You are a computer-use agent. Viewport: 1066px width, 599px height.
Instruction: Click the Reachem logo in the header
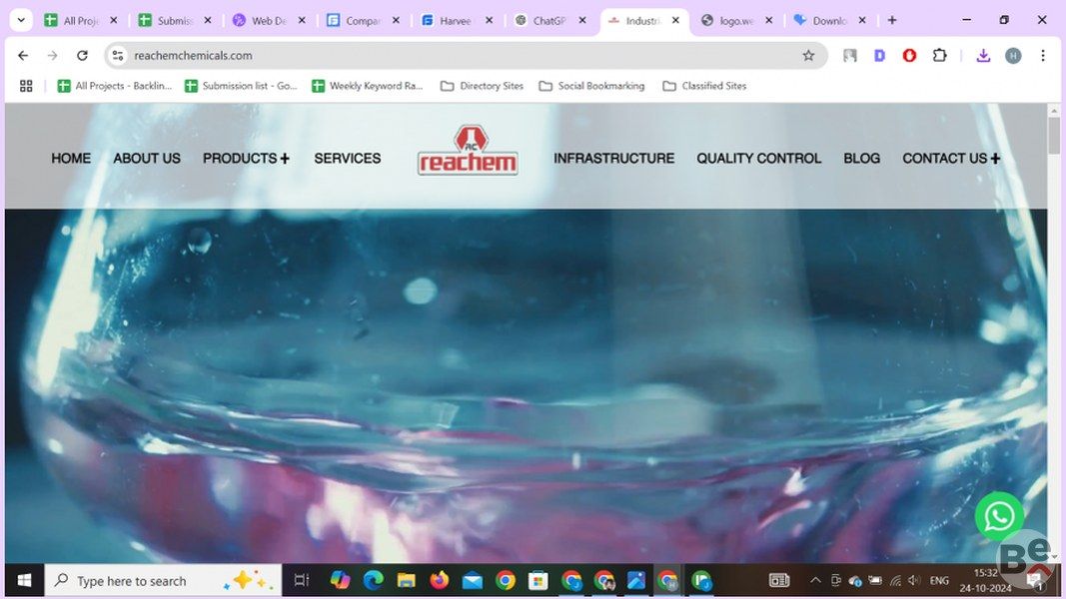468,151
